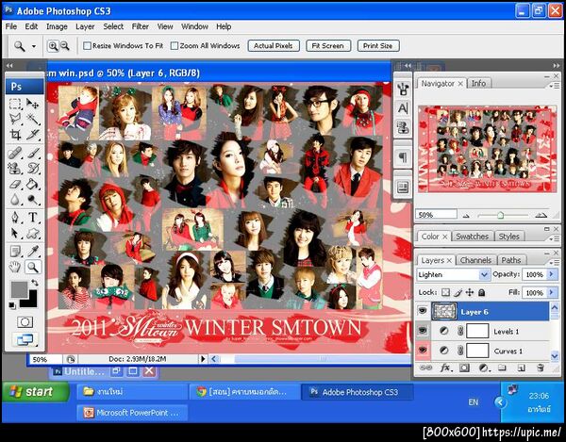Select the Path Selection tool

(x=15, y=234)
